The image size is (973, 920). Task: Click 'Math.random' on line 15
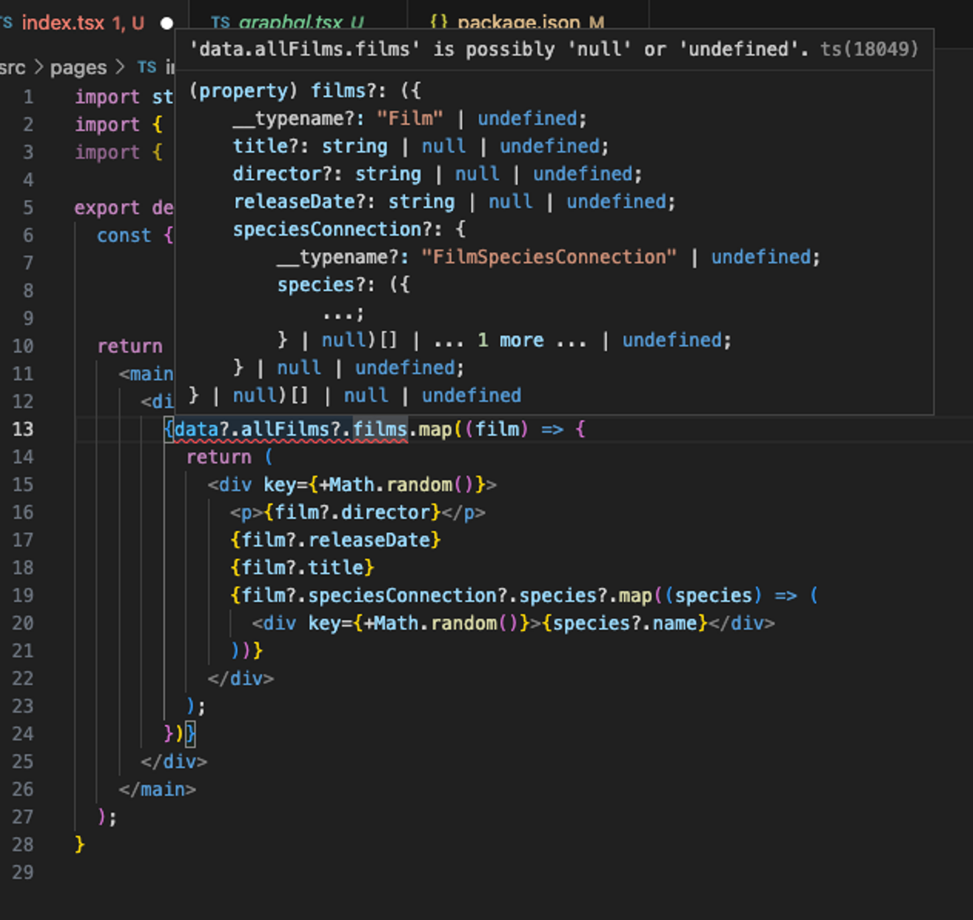coord(391,485)
